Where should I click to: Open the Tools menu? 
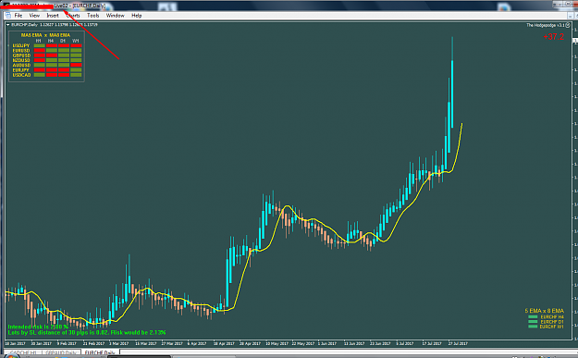[x=92, y=16]
